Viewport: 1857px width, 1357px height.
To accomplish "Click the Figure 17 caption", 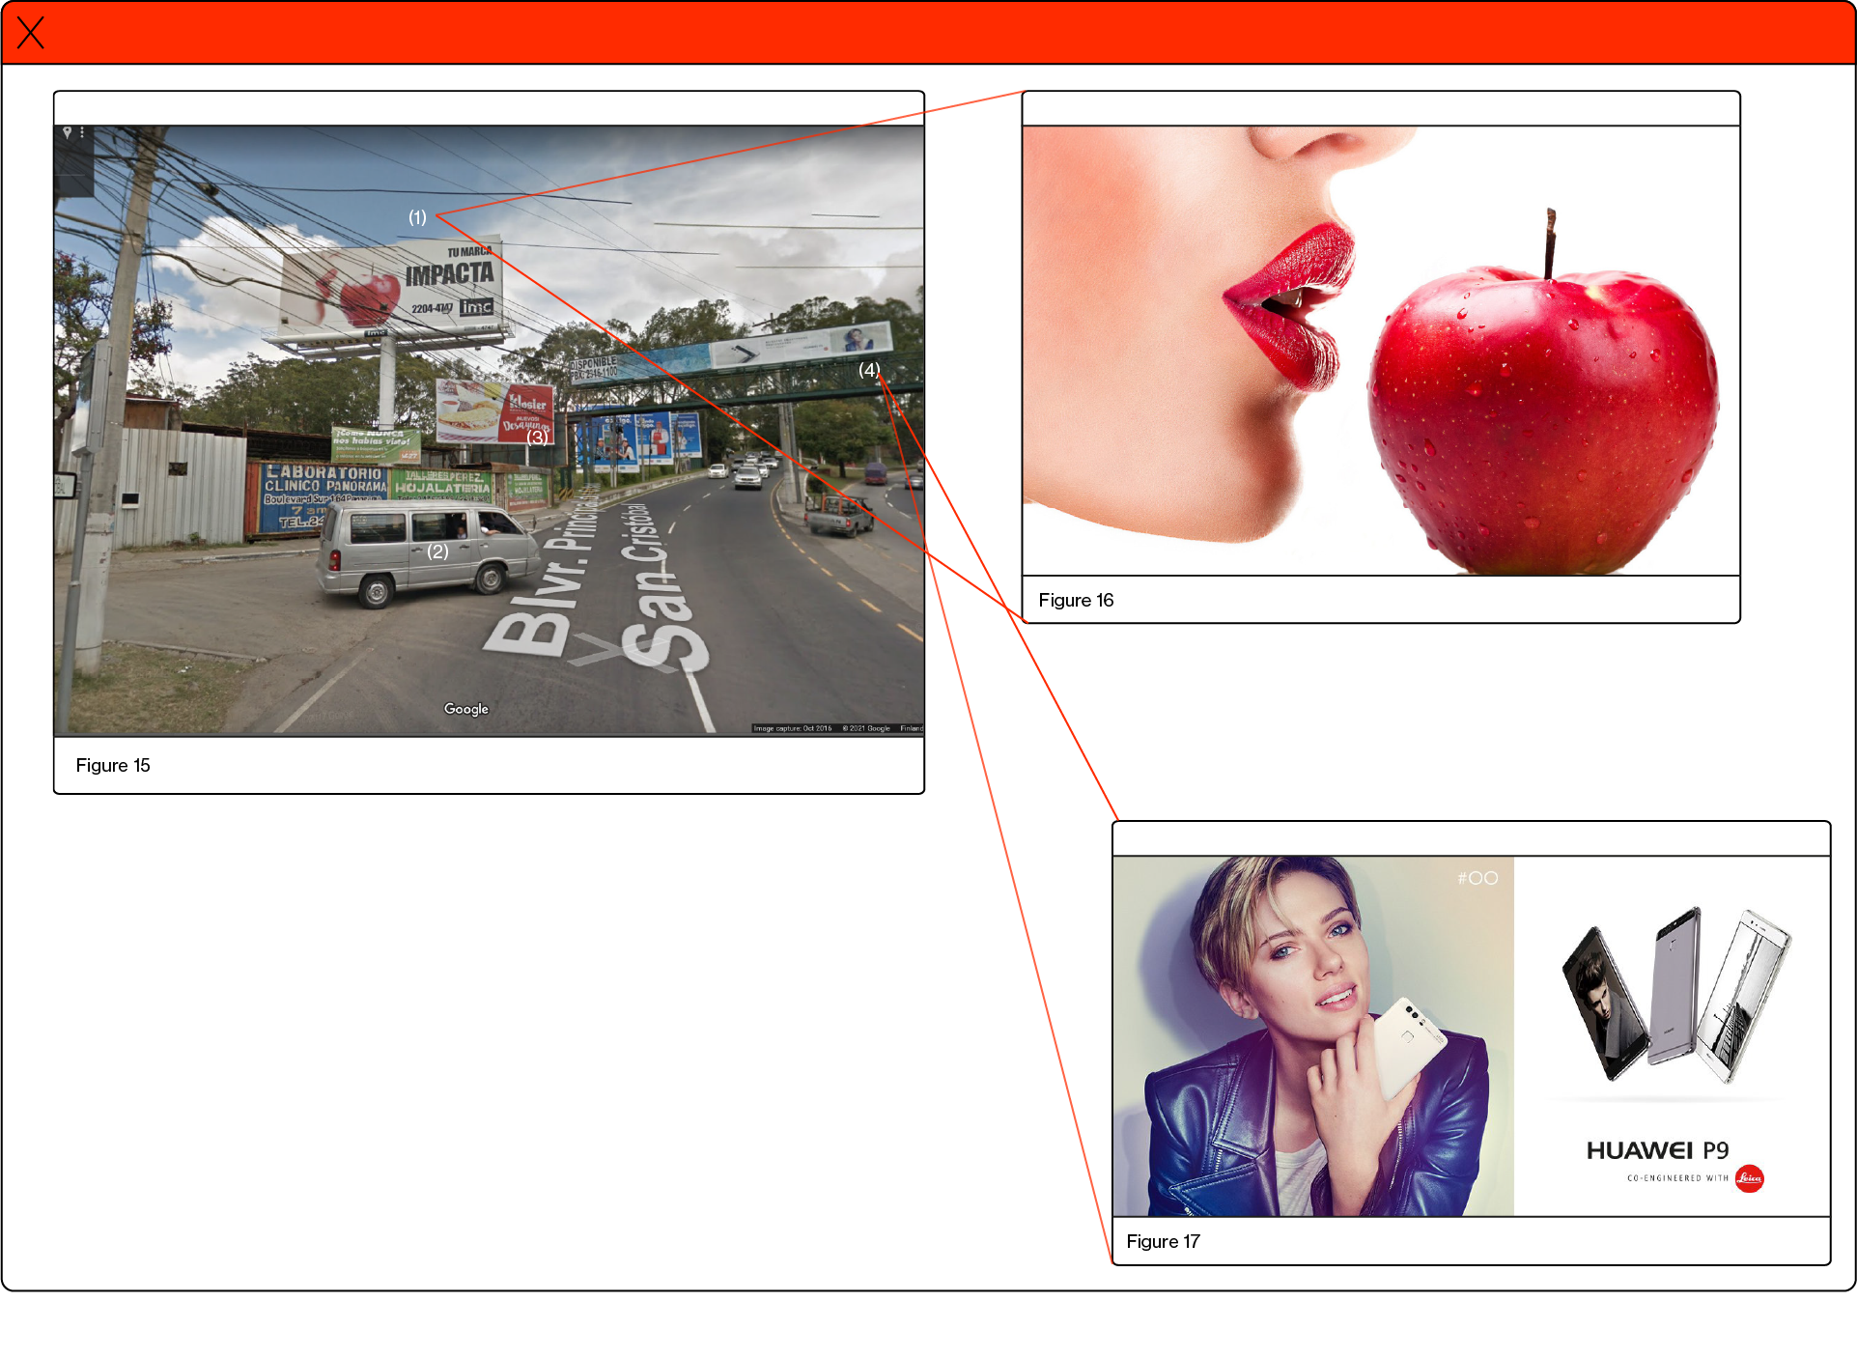I will [1163, 1242].
